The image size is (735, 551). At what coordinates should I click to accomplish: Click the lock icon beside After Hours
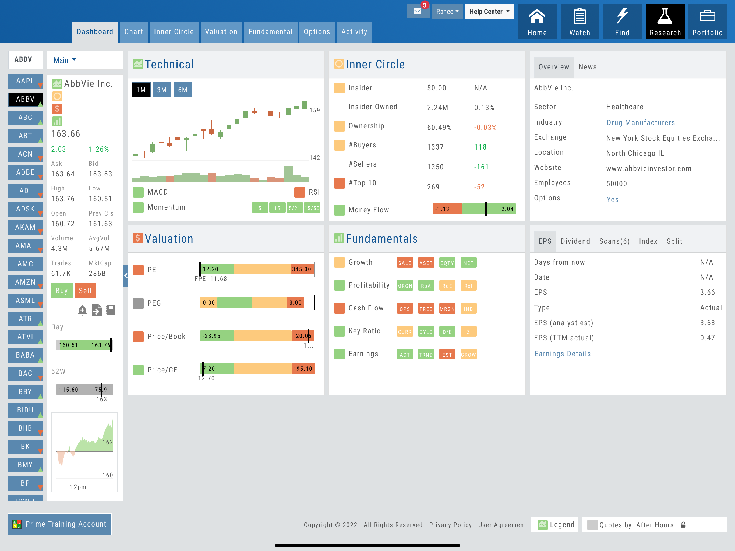point(684,525)
